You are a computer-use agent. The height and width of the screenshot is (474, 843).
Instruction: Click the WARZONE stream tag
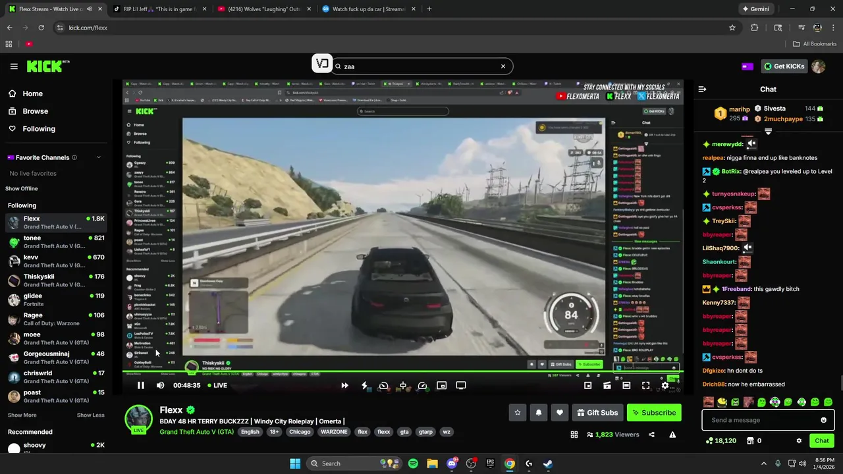coord(334,432)
